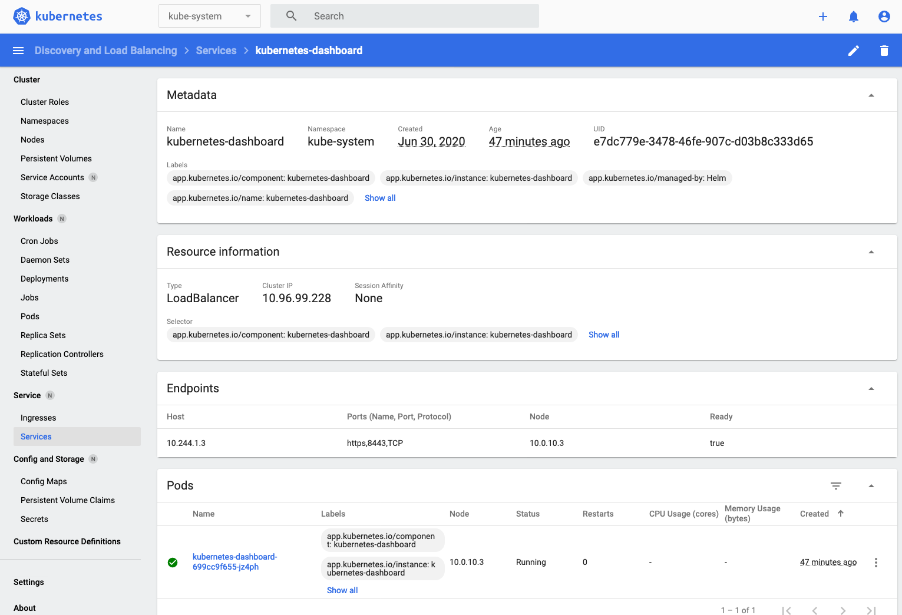
Task: Go to previous page of Pods
Action: [815, 610]
